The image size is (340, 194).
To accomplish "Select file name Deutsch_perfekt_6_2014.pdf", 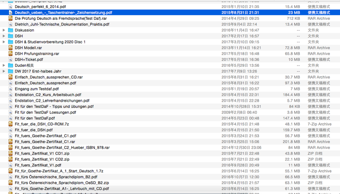I will (40, 7).
